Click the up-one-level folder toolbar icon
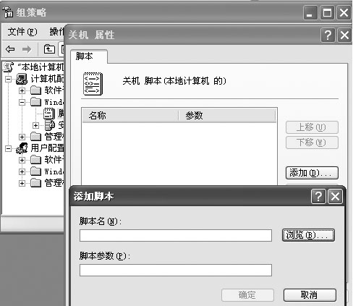The height and width of the screenshot is (306, 353). 49,49
